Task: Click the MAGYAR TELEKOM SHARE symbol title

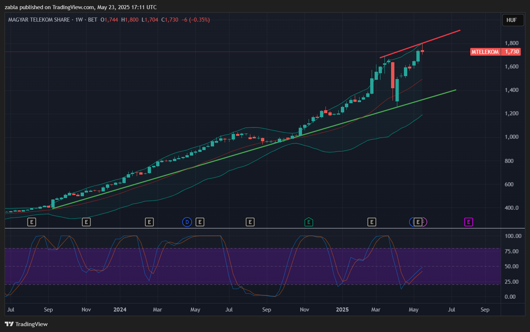Action: [x=39, y=20]
